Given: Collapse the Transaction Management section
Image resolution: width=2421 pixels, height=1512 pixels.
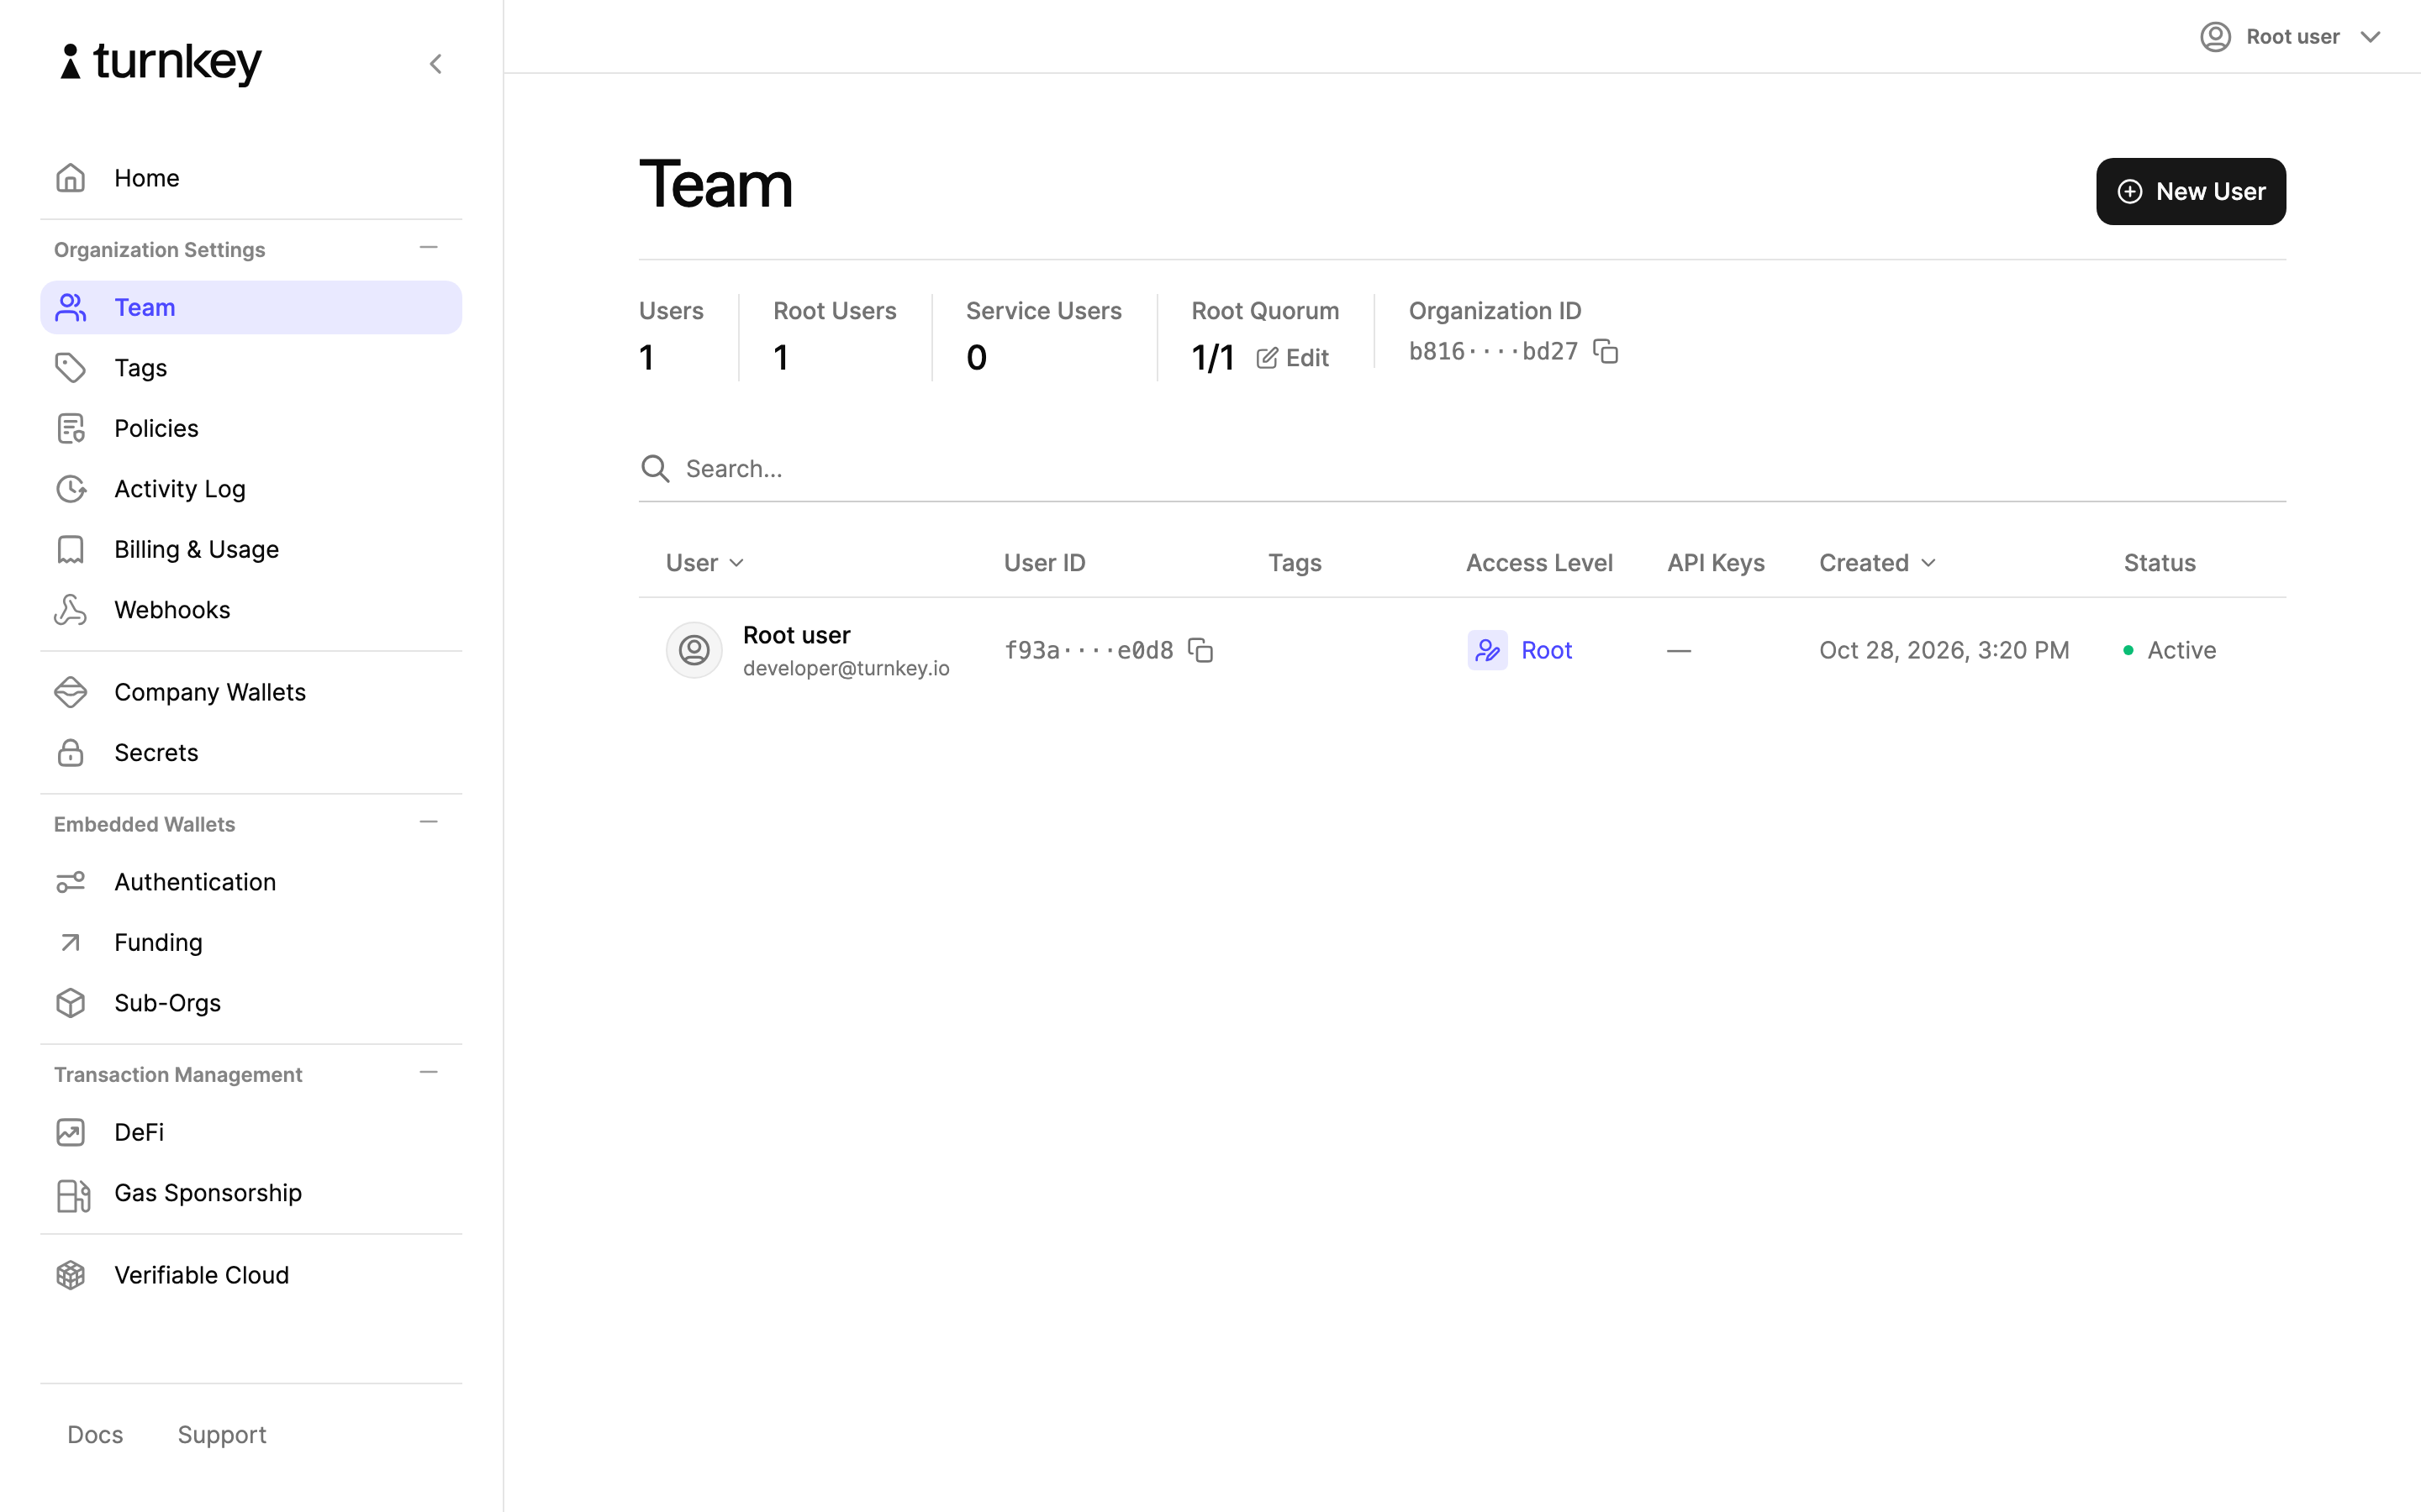Looking at the screenshot, I should click(428, 1073).
